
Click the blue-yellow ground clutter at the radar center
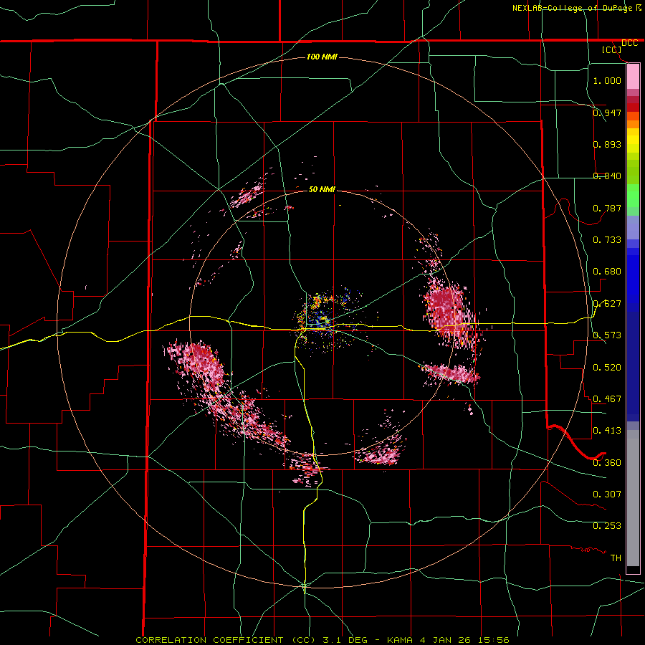click(323, 321)
